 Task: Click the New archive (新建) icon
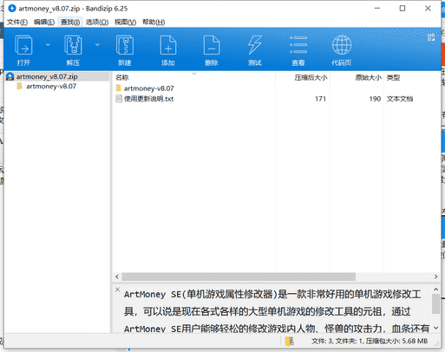pos(125,45)
